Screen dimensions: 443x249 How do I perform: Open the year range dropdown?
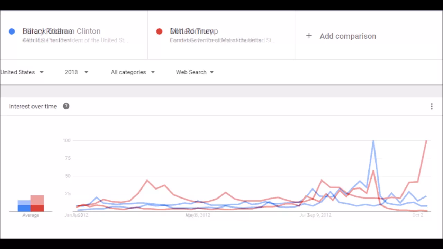click(x=76, y=72)
